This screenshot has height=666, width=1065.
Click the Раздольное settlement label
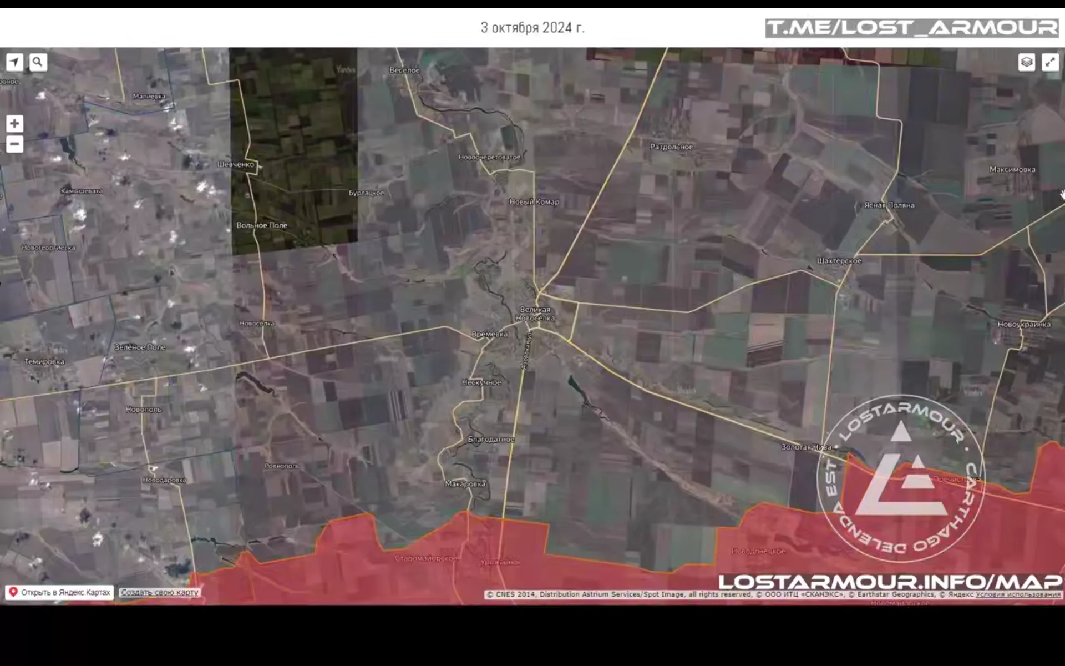(x=671, y=147)
